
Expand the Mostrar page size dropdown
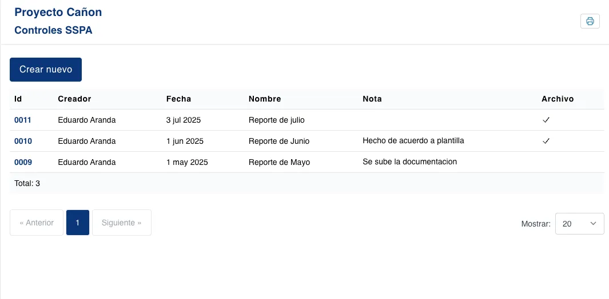579,224
